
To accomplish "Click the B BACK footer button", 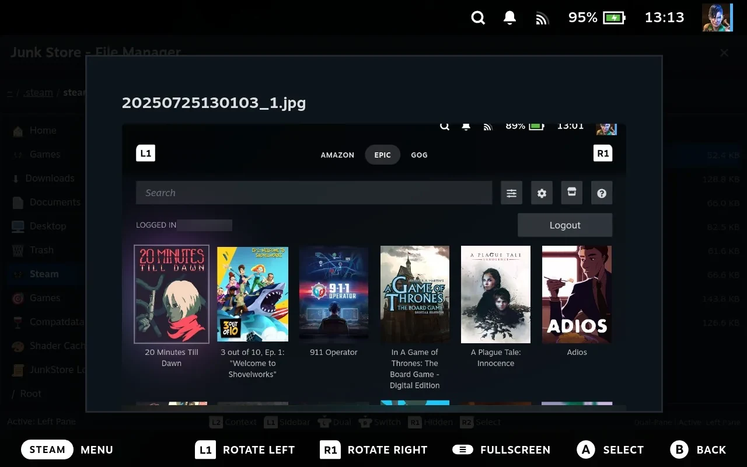I will tap(699, 450).
